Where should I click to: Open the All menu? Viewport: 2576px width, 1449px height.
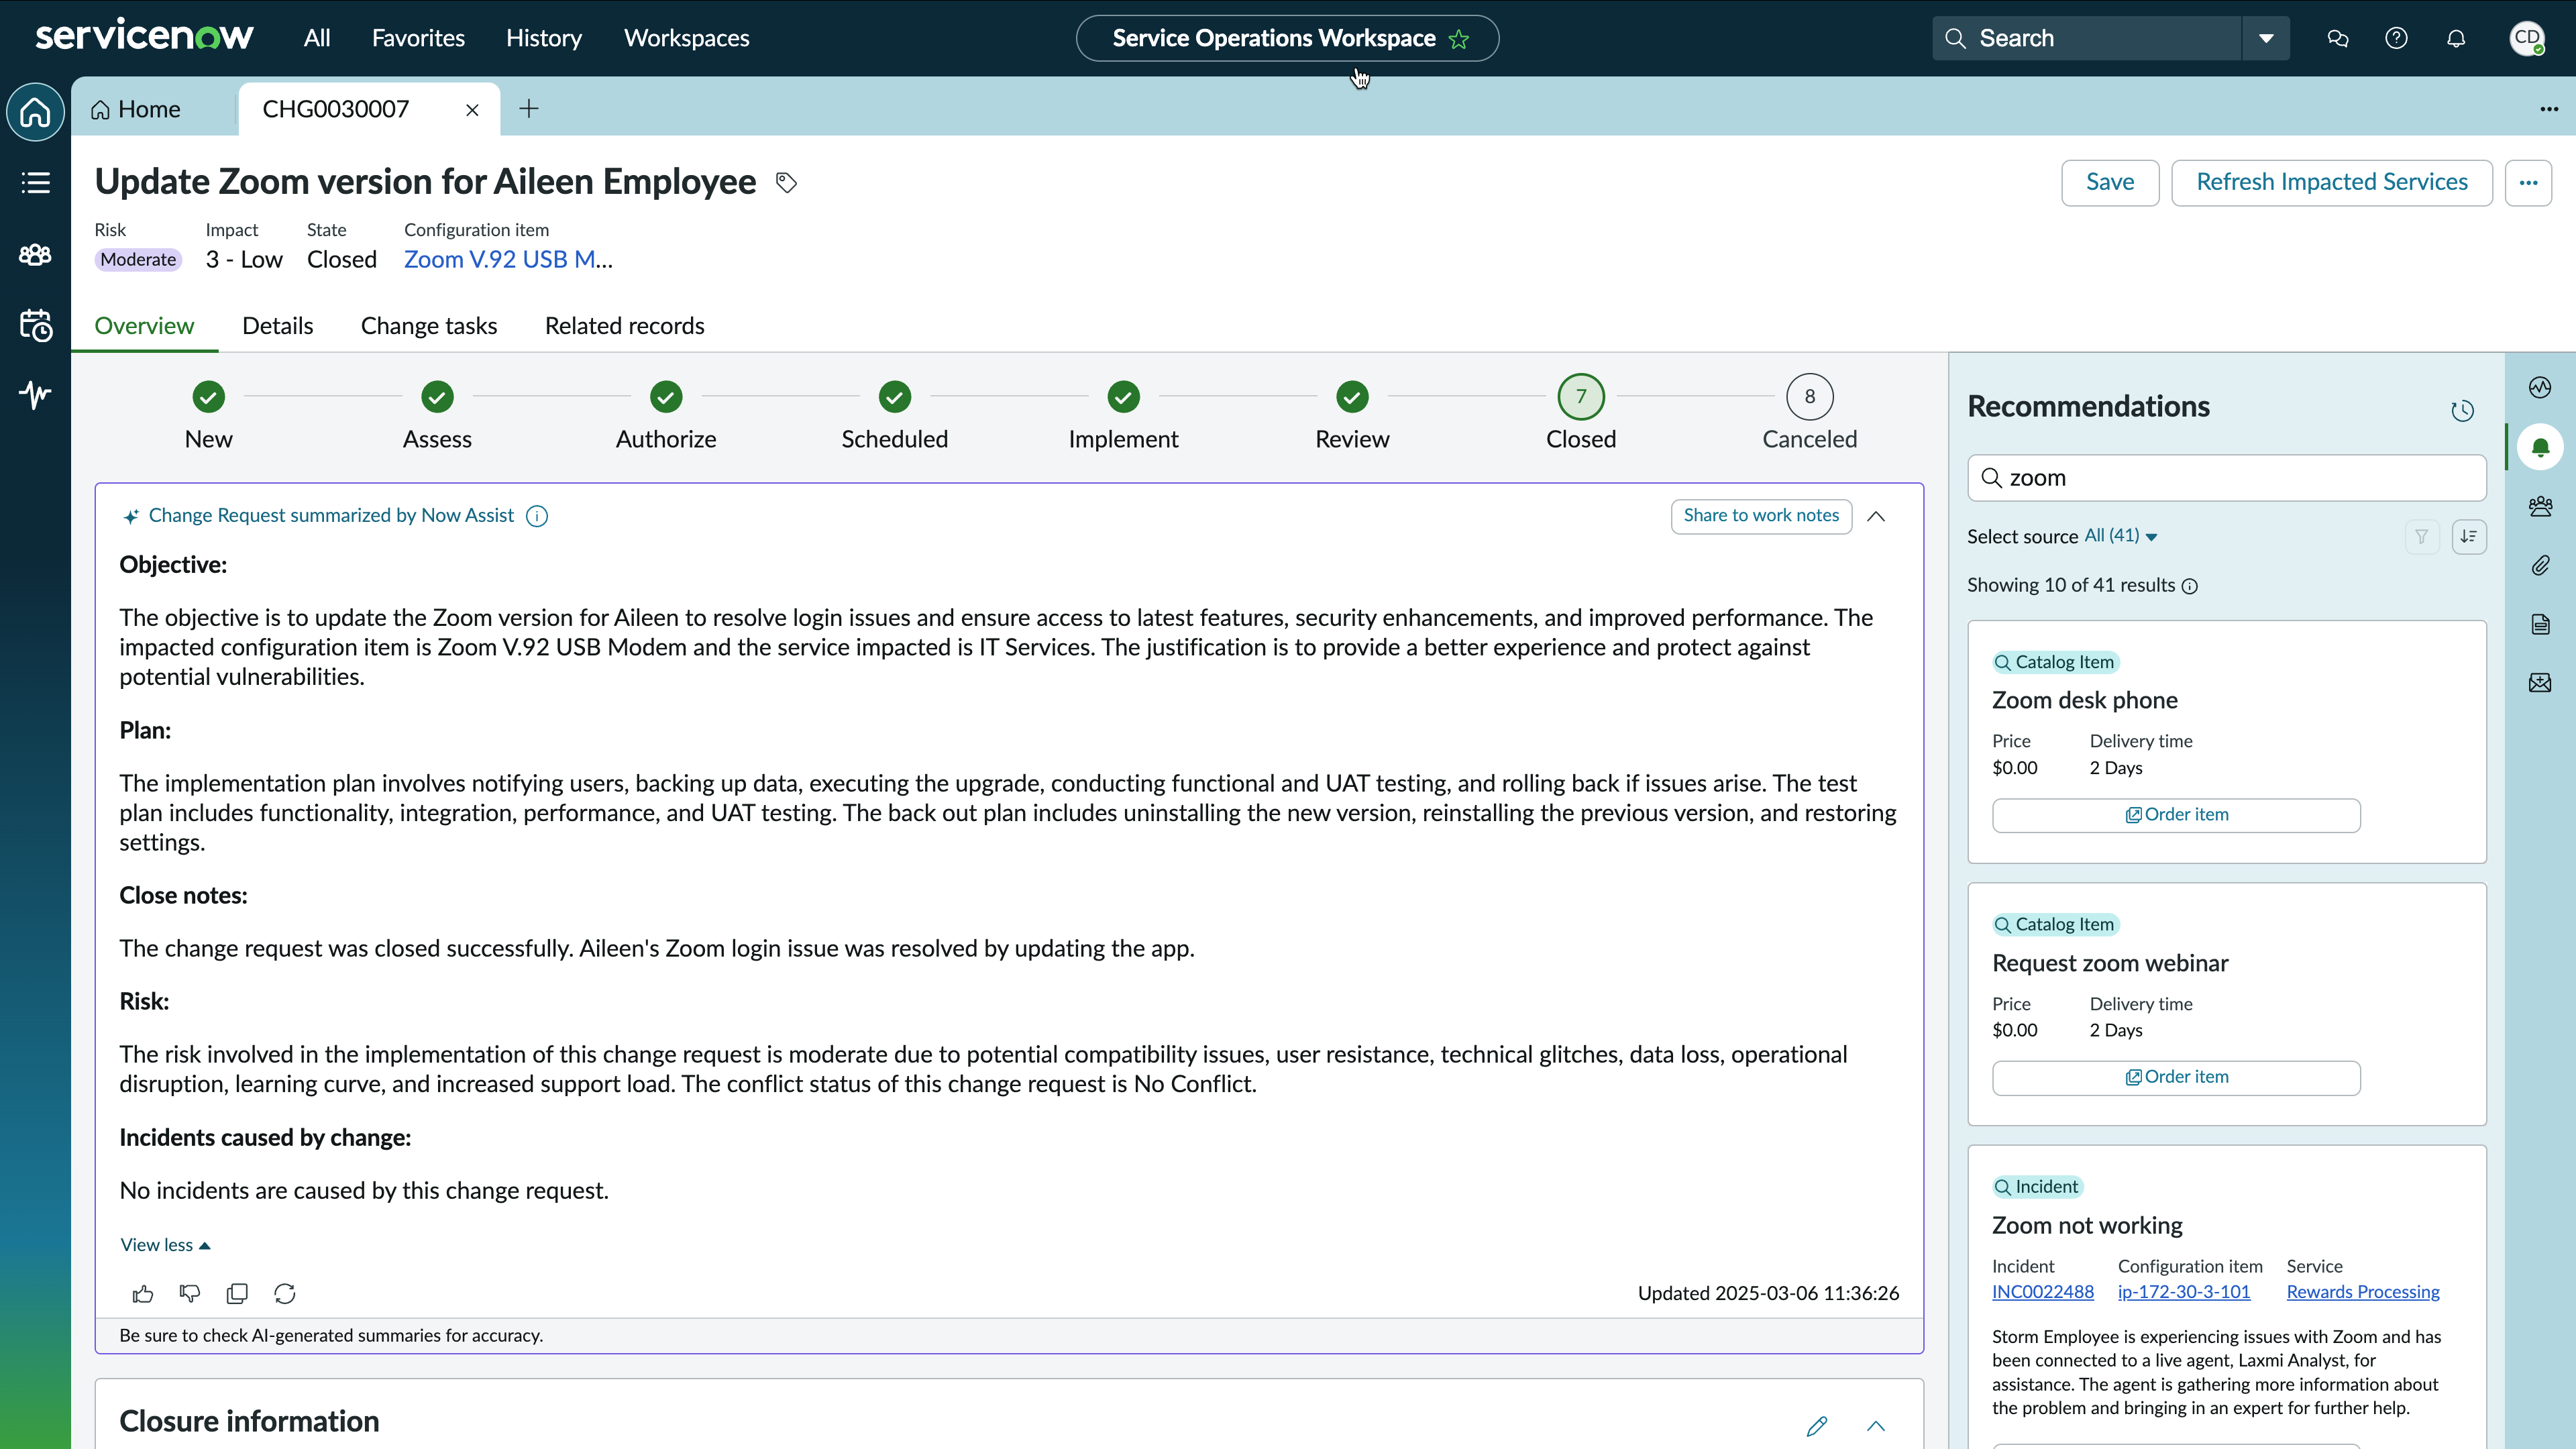coord(317,38)
